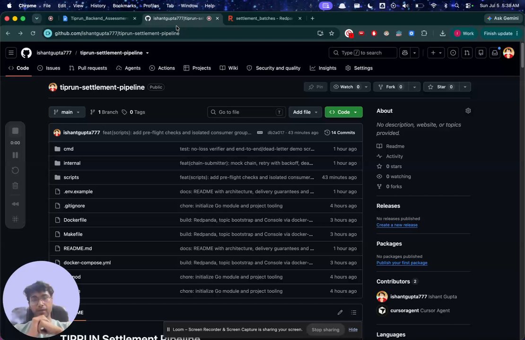The image size is (525, 340).
Task: Switch to the Pull requests tab
Action: tap(88, 68)
